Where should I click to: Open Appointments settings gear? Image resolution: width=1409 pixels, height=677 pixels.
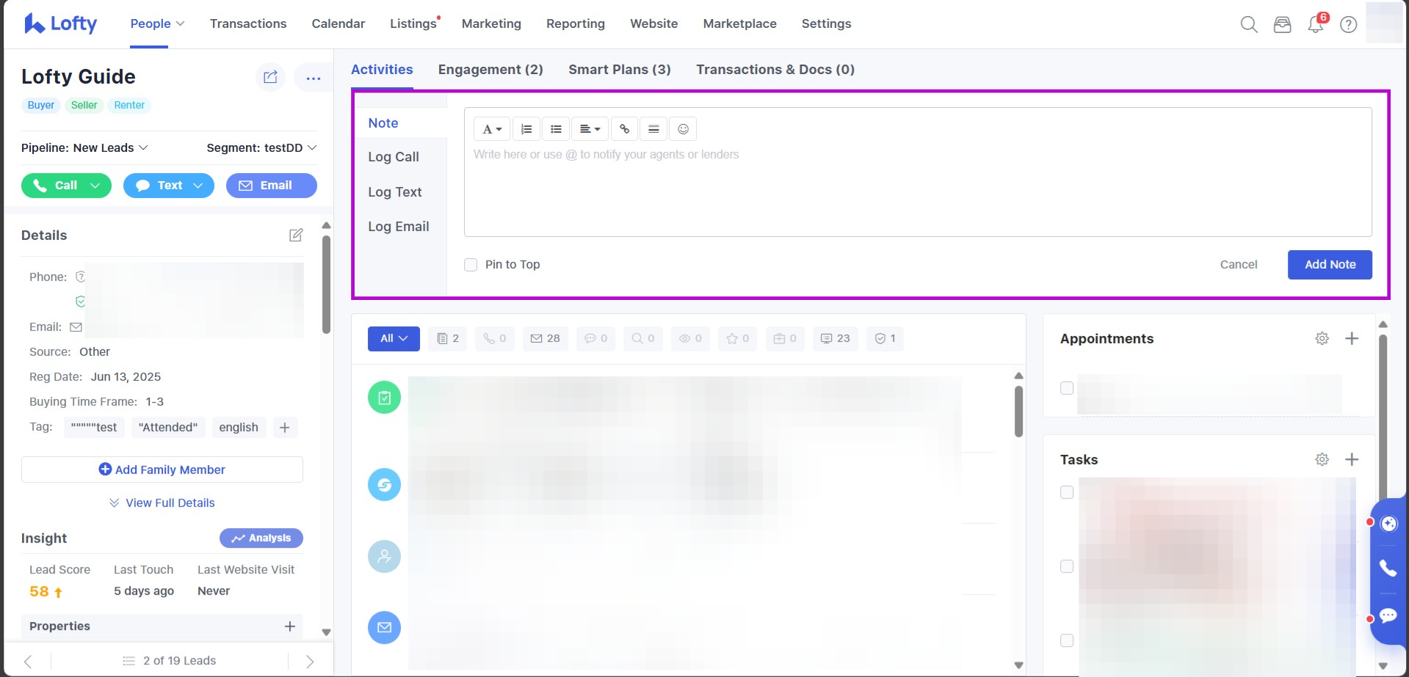pyautogui.click(x=1322, y=339)
